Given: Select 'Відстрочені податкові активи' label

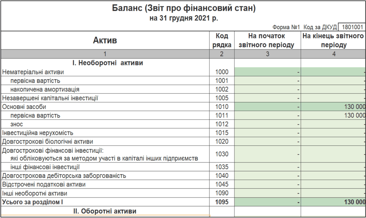Looking at the screenshot, I should (x=43, y=184).
